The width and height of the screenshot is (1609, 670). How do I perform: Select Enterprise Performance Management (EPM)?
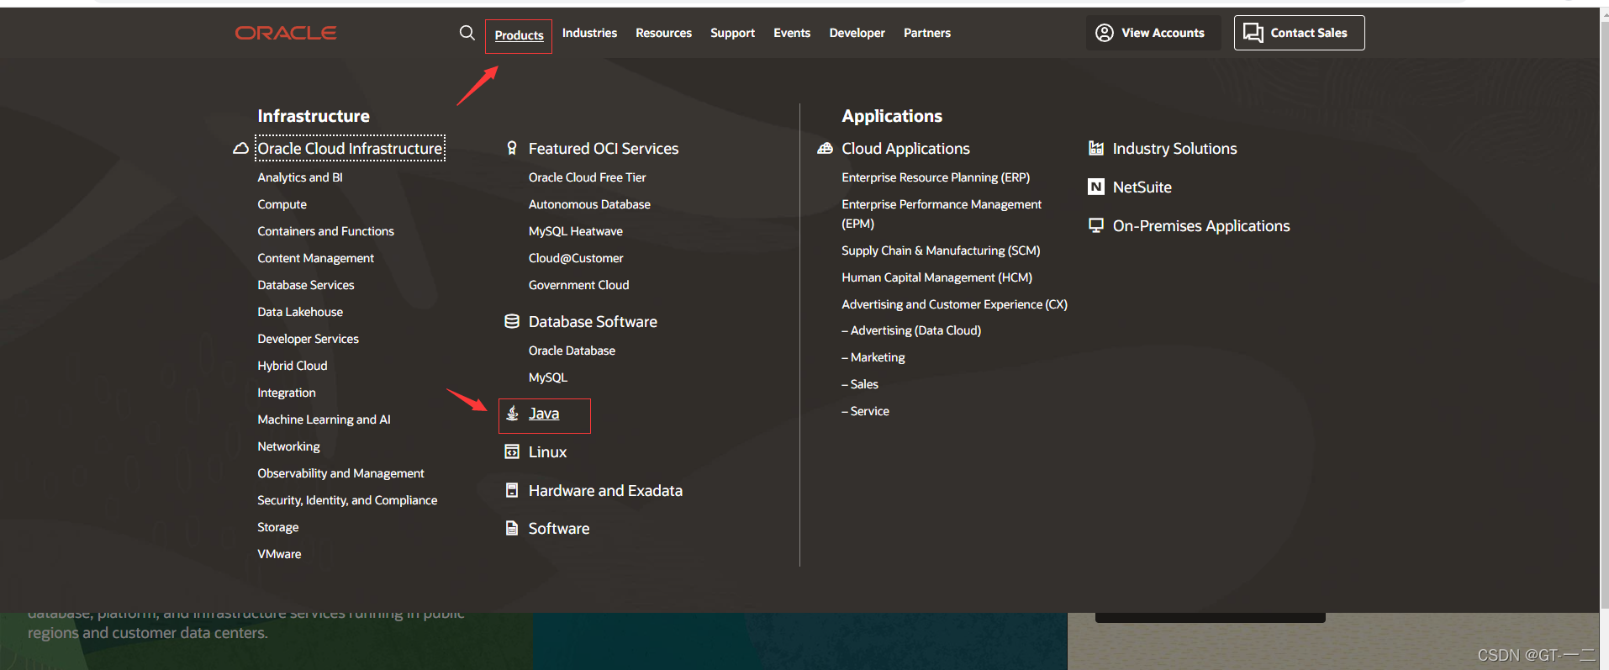(x=942, y=214)
